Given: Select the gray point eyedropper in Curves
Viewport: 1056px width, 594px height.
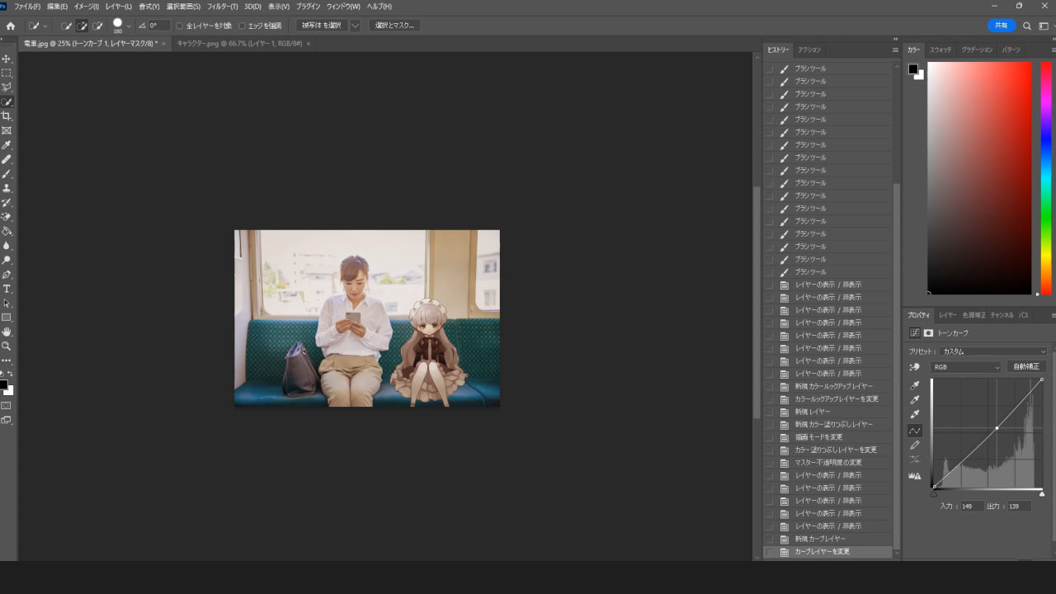Looking at the screenshot, I should (914, 400).
